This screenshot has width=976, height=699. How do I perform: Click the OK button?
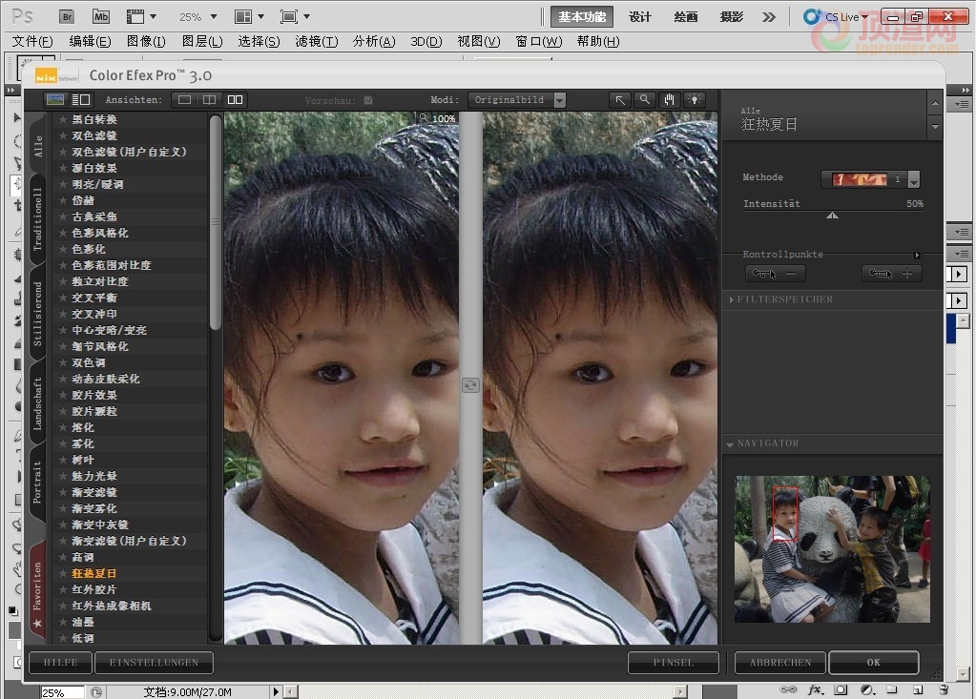click(873, 663)
